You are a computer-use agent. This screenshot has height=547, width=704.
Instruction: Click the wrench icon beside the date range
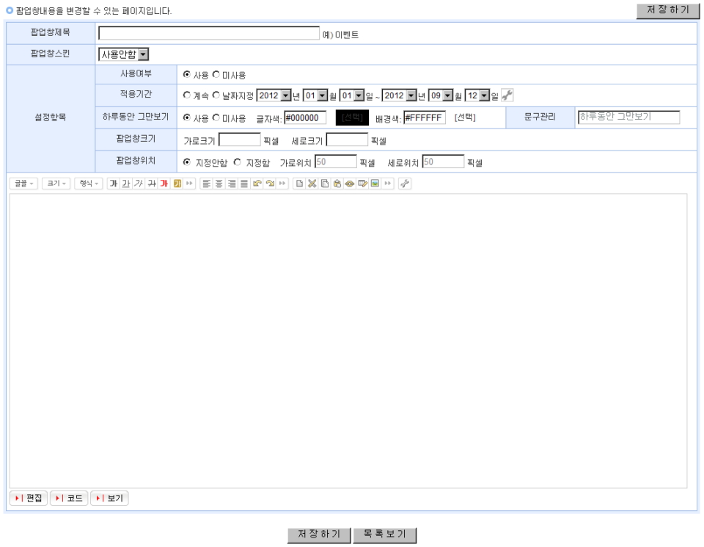point(507,95)
